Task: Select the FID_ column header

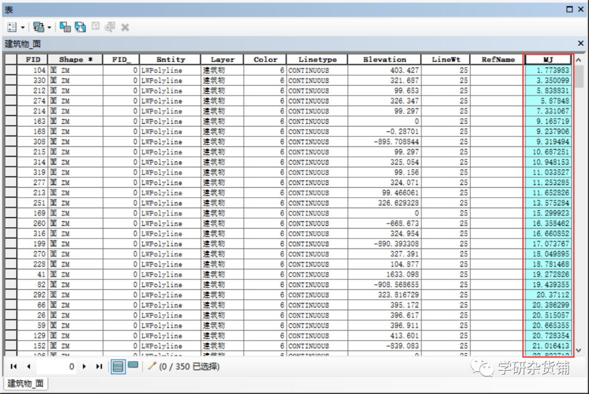Action: click(121, 59)
